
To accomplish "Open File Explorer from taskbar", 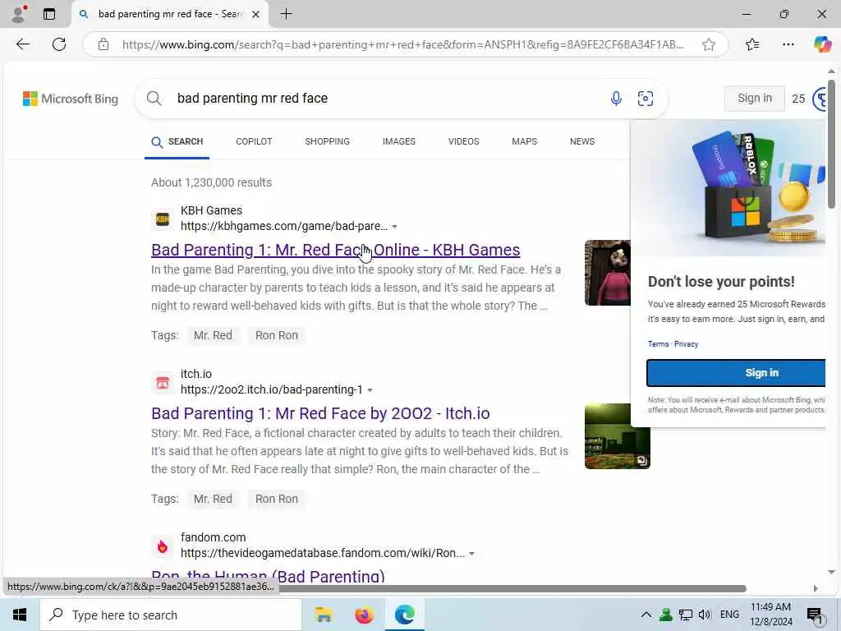I will tap(324, 615).
